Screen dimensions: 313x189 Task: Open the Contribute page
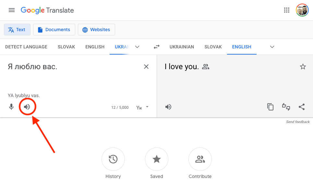200,159
